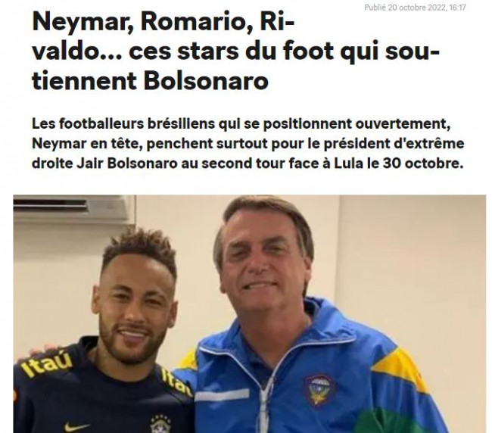Click the CBF crest on the dark jersey
Screen dimensions: 492x433
coord(160,424)
